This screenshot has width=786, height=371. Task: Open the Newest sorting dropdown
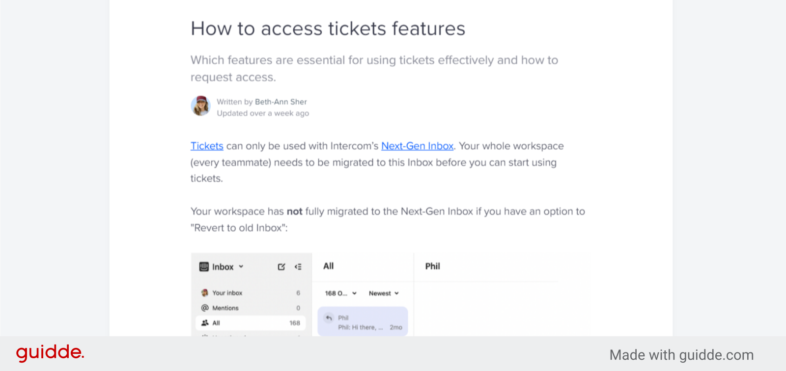click(383, 293)
